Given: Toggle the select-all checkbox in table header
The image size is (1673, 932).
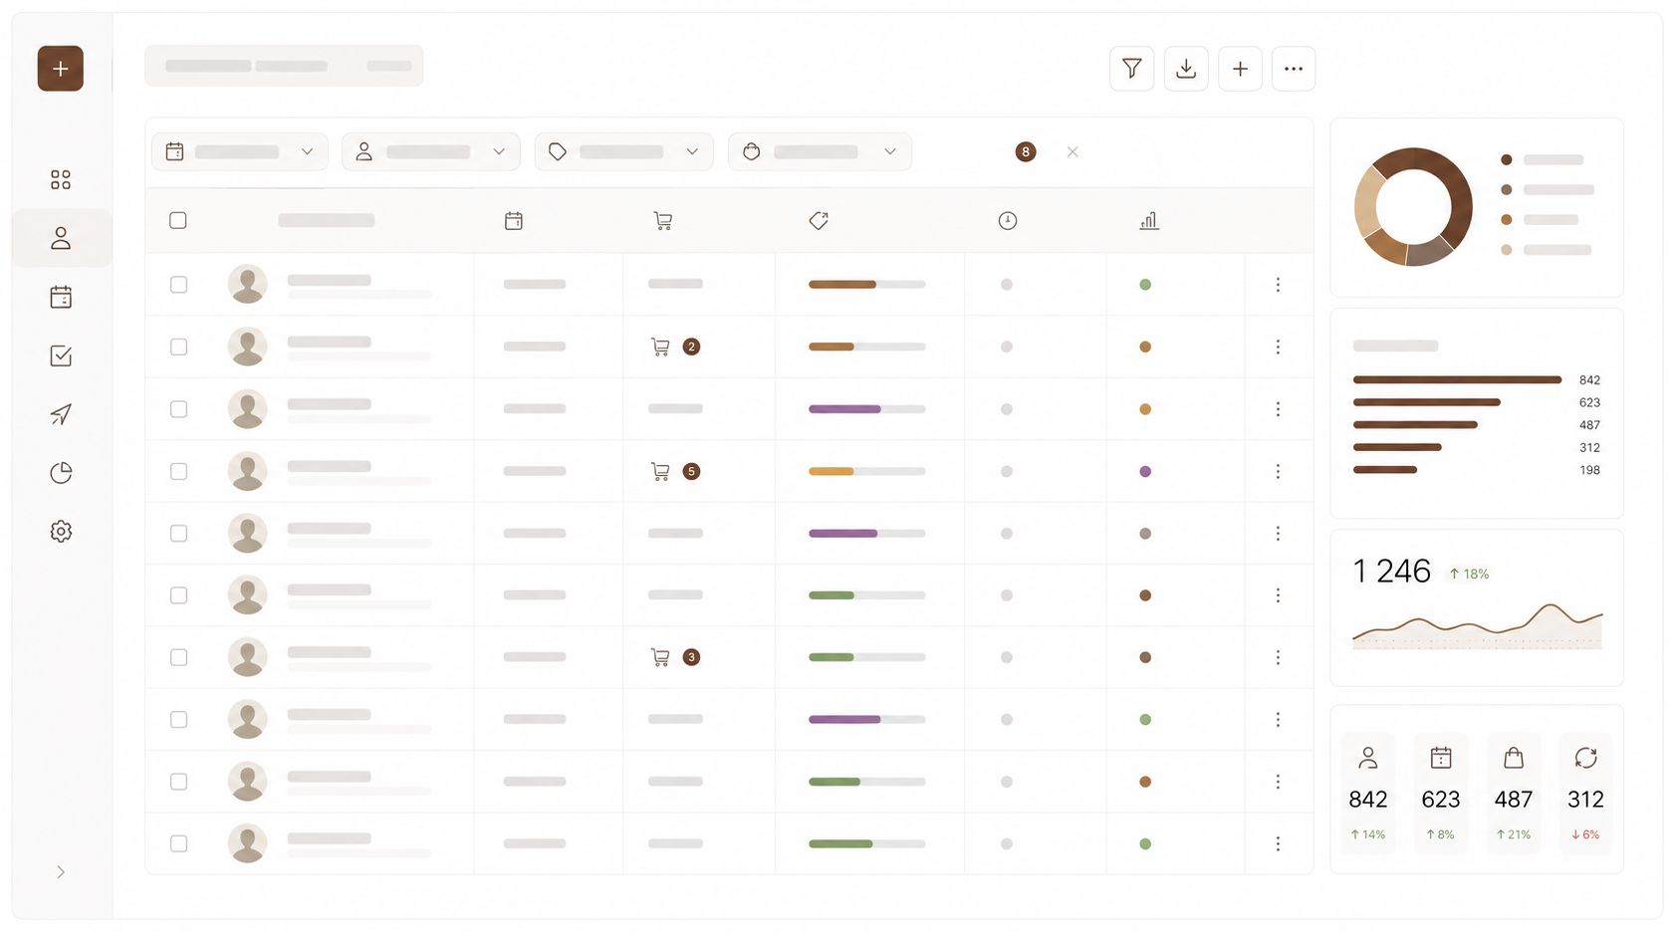Looking at the screenshot, I should [178, 220].
